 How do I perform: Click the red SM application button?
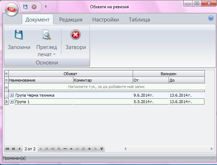(11, 9)
